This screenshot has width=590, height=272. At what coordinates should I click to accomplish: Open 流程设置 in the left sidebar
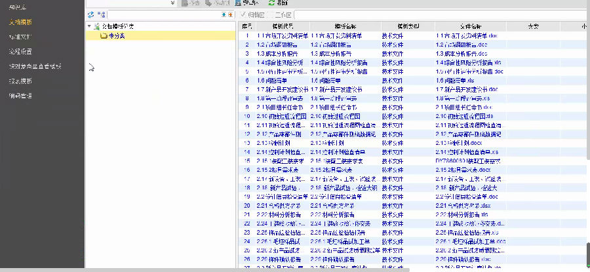click(20, 52)
